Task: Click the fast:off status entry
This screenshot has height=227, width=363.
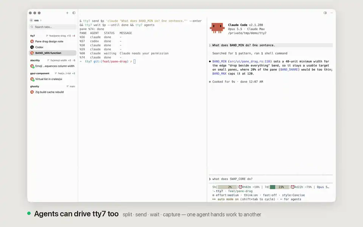Action: [x=270, y=195]
